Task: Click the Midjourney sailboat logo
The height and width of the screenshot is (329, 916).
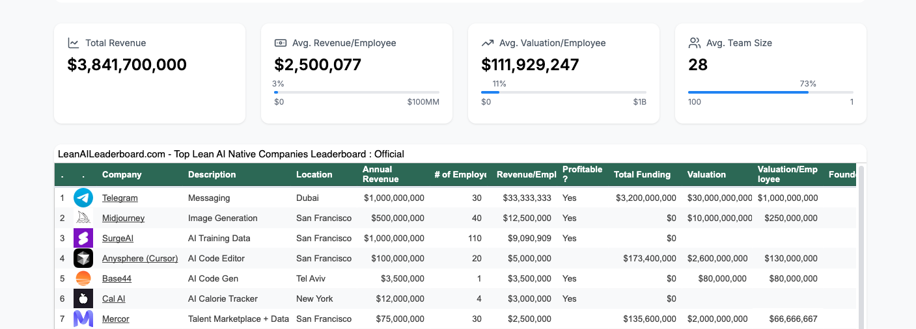Action: coord(83,218)
